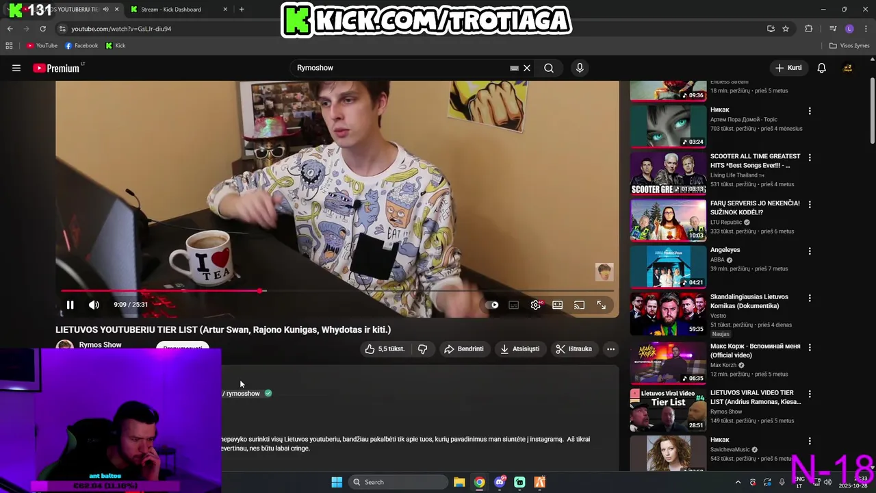
Task: Open options for Skandalingiausias Lietuvos Komikas video
Action: pyautogui.click(x=810, y=299)
